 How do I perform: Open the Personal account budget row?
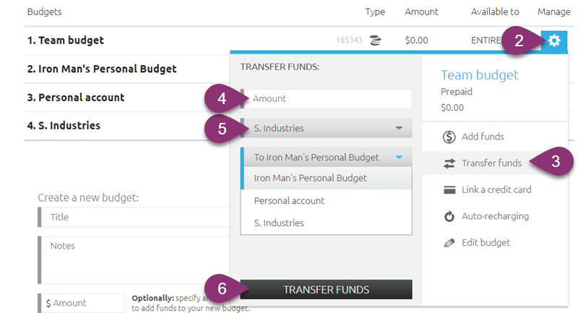(x=128, y=98)
